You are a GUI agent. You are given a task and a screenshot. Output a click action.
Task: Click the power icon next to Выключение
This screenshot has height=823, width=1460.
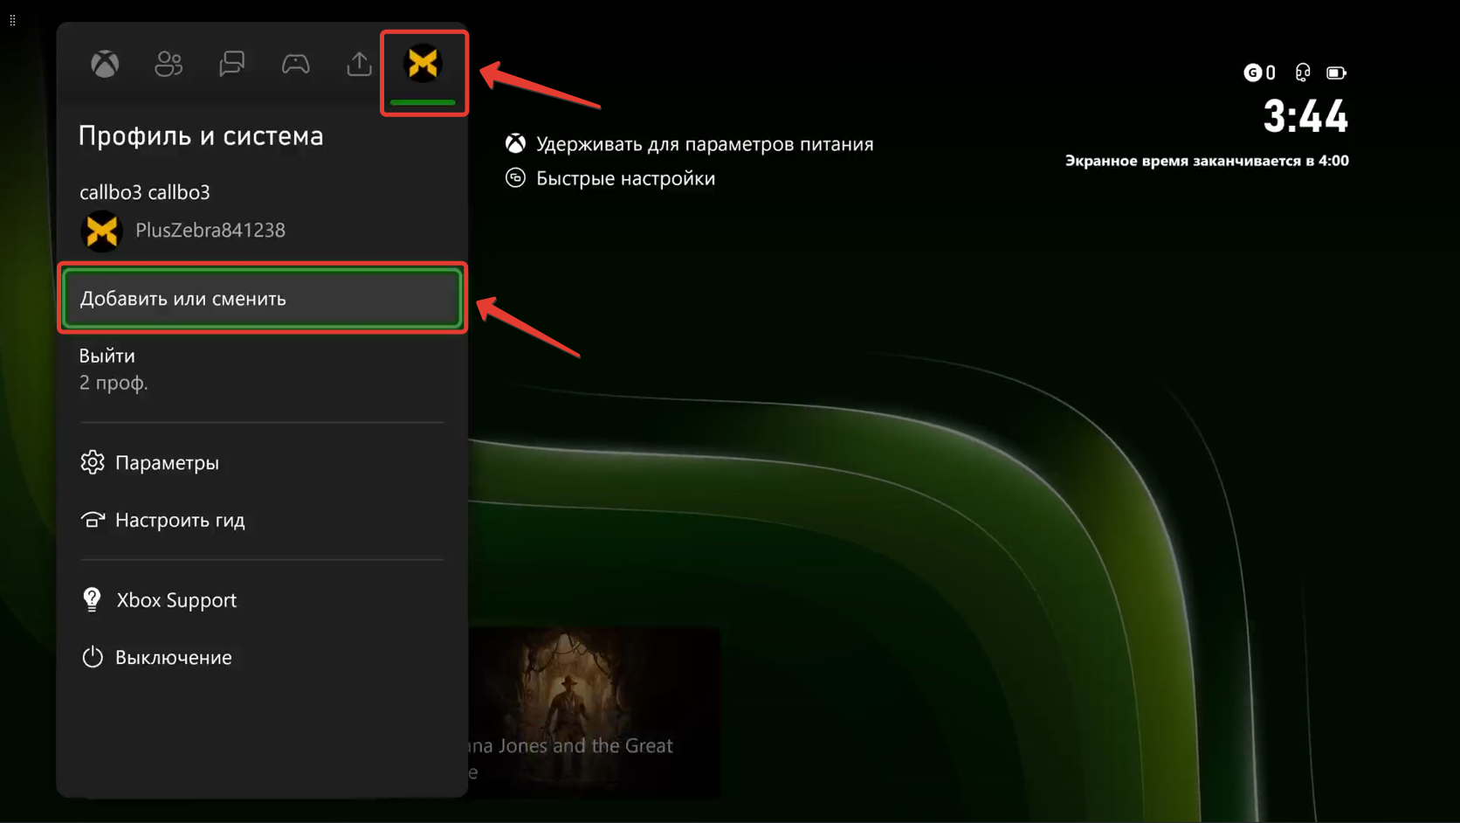(93, 657)
